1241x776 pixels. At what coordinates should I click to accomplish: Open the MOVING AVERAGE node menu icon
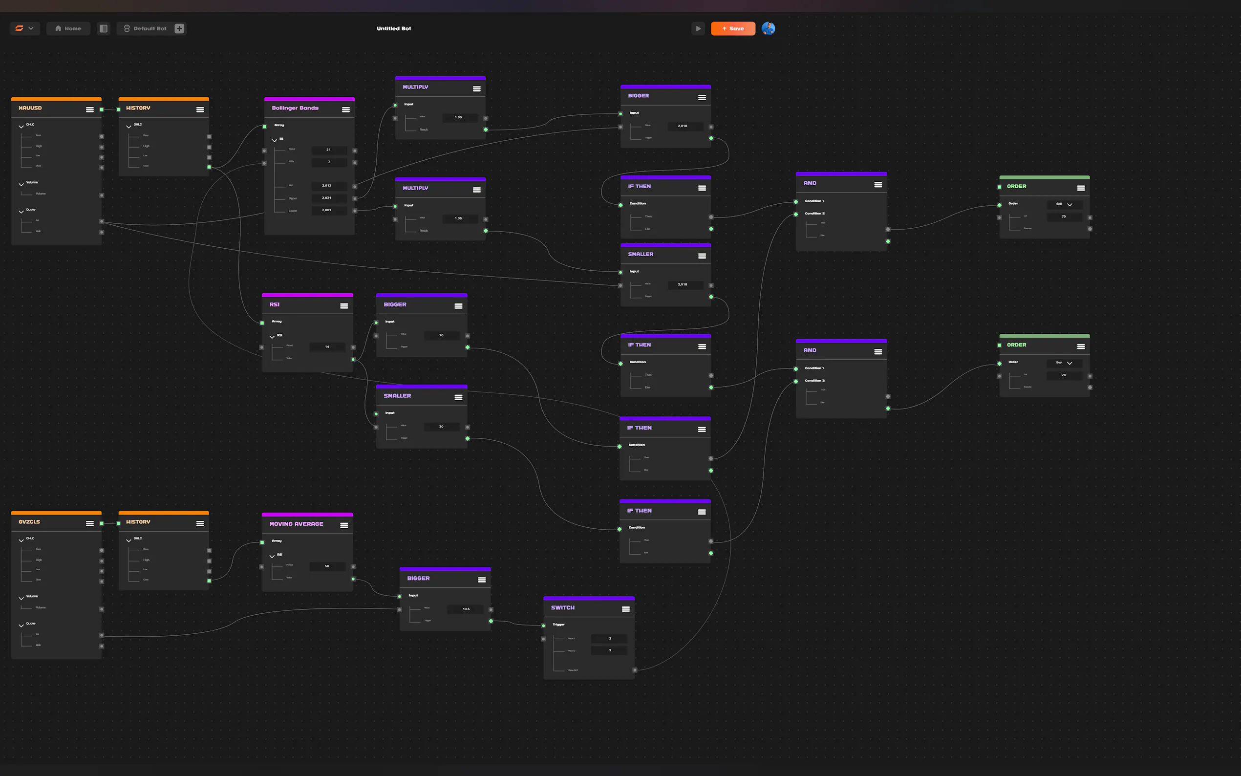pyautogui.click(x=344, y=525)
